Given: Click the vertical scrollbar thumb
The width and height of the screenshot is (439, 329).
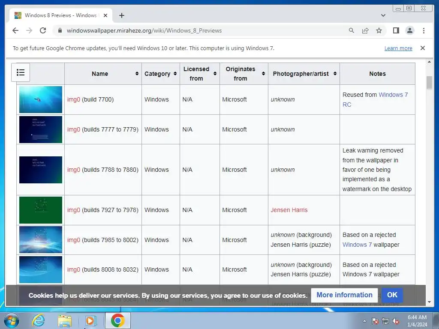Looking at the screenshot, I should tap(429, 83).
